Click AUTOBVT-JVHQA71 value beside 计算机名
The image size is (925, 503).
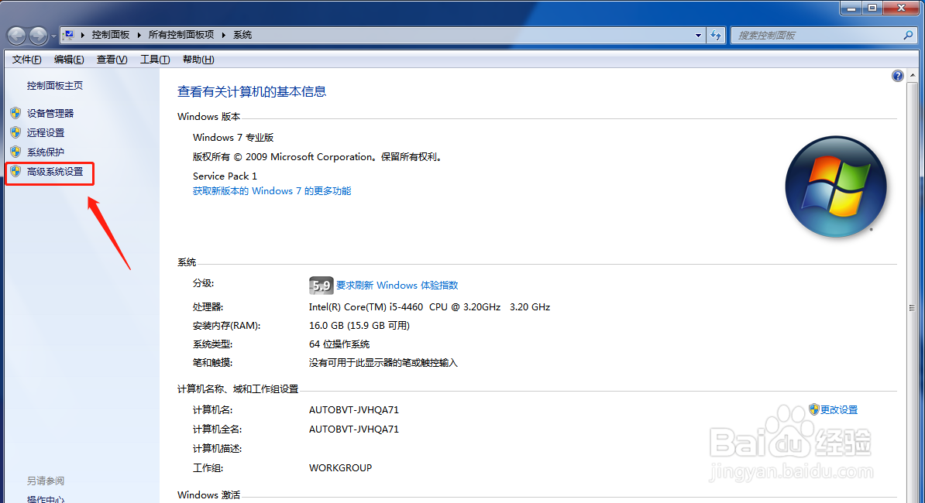[x=354, y=410]
